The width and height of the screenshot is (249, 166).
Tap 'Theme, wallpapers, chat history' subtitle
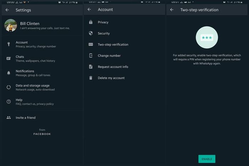(x=35, y=61)
